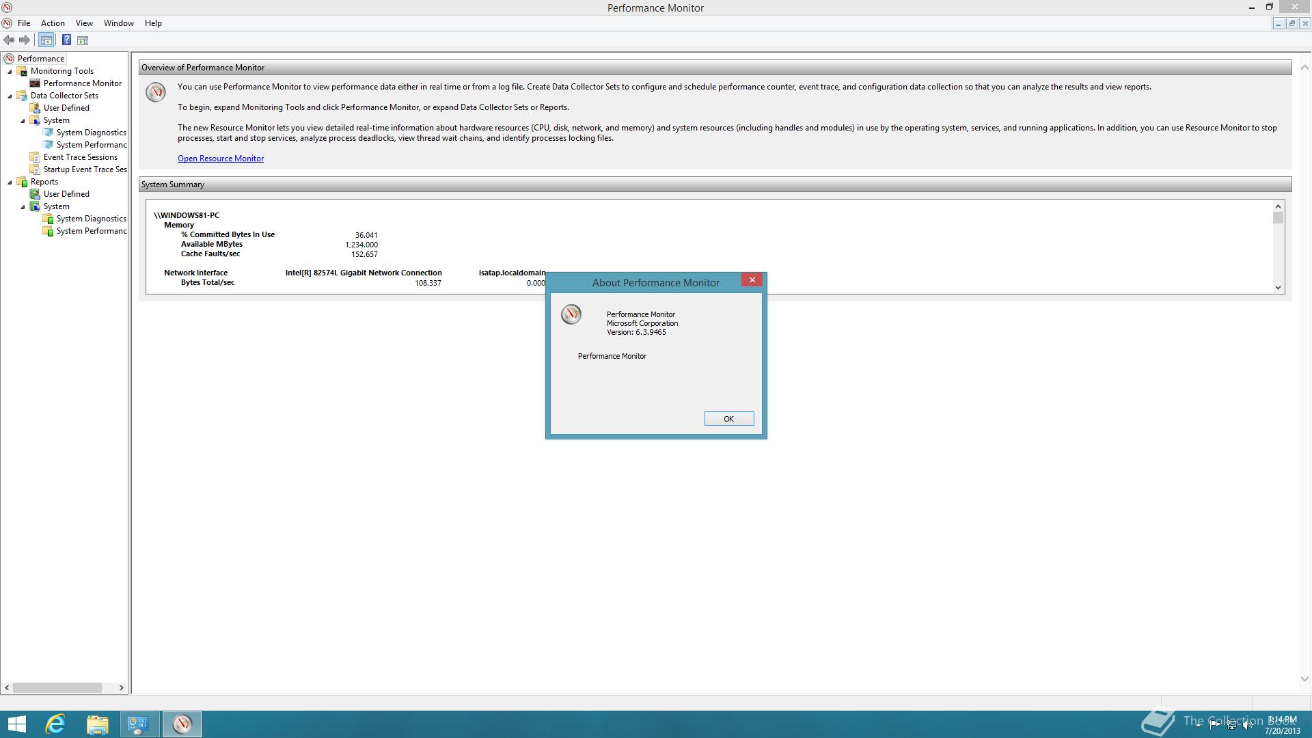Select Startup Event Trace Sessions tree item
Viewport: 1312px width, 738px height.
tap(85, 169)
